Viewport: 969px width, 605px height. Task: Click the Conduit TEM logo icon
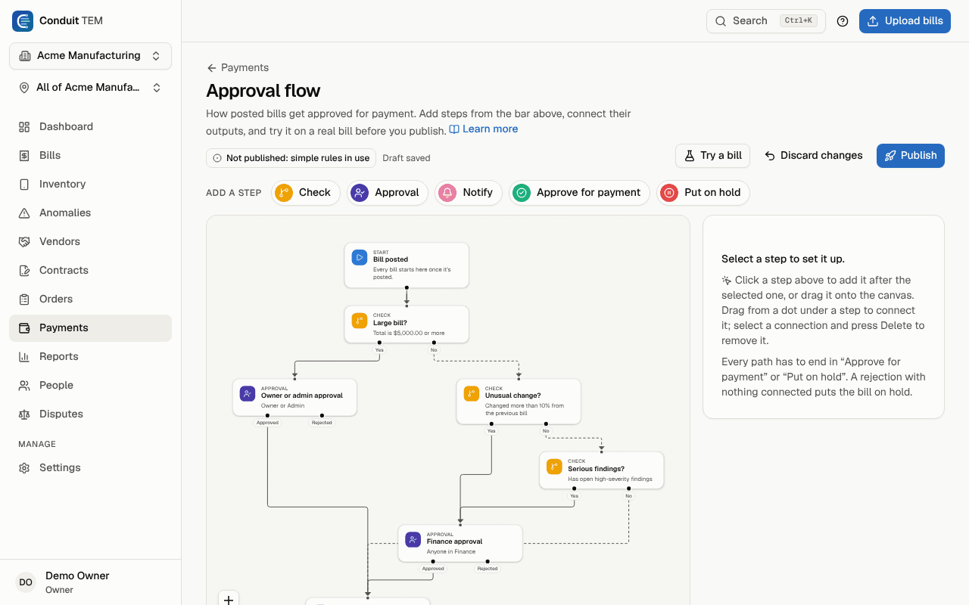pyautogui.click(x=23, y=21)
